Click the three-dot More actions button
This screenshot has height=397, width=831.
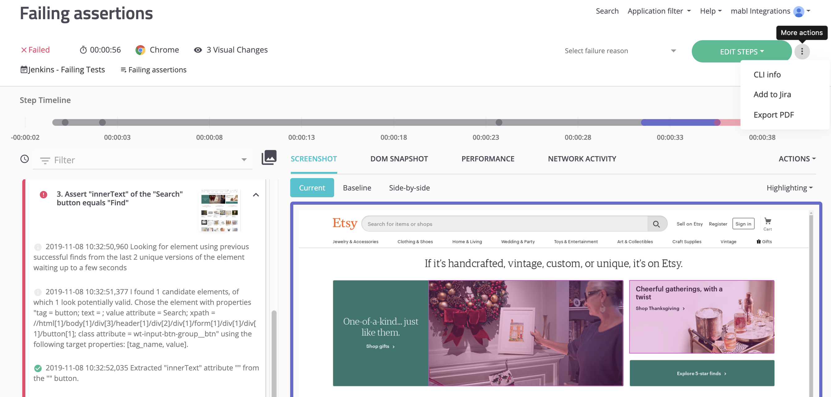[x=802, y=51]
